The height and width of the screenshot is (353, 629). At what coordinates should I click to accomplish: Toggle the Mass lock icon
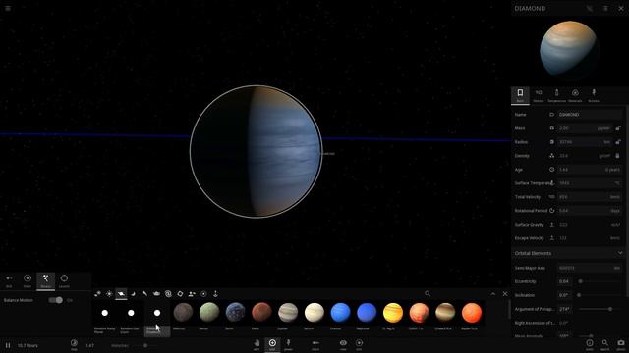tap(618, 128)
